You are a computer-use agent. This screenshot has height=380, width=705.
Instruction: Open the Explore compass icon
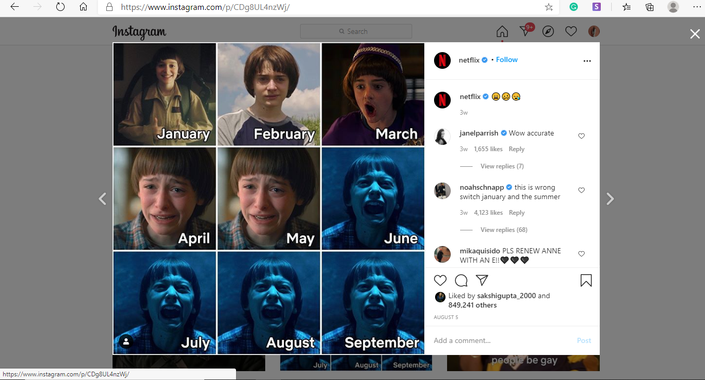[x=548, y=31]
